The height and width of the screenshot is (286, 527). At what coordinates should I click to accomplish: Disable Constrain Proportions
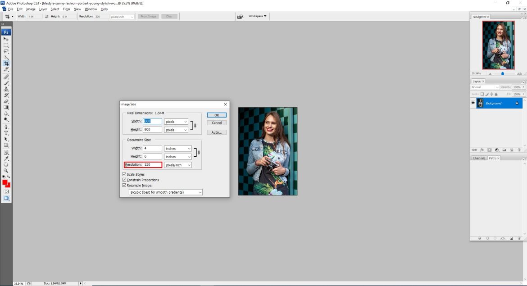coord(124,180)
